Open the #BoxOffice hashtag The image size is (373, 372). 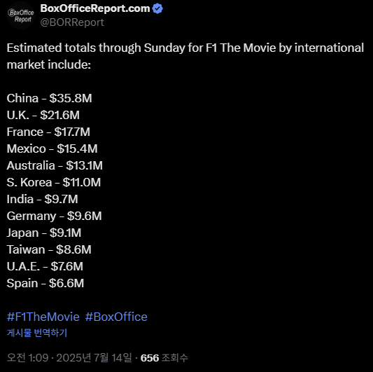pos(116,317)
